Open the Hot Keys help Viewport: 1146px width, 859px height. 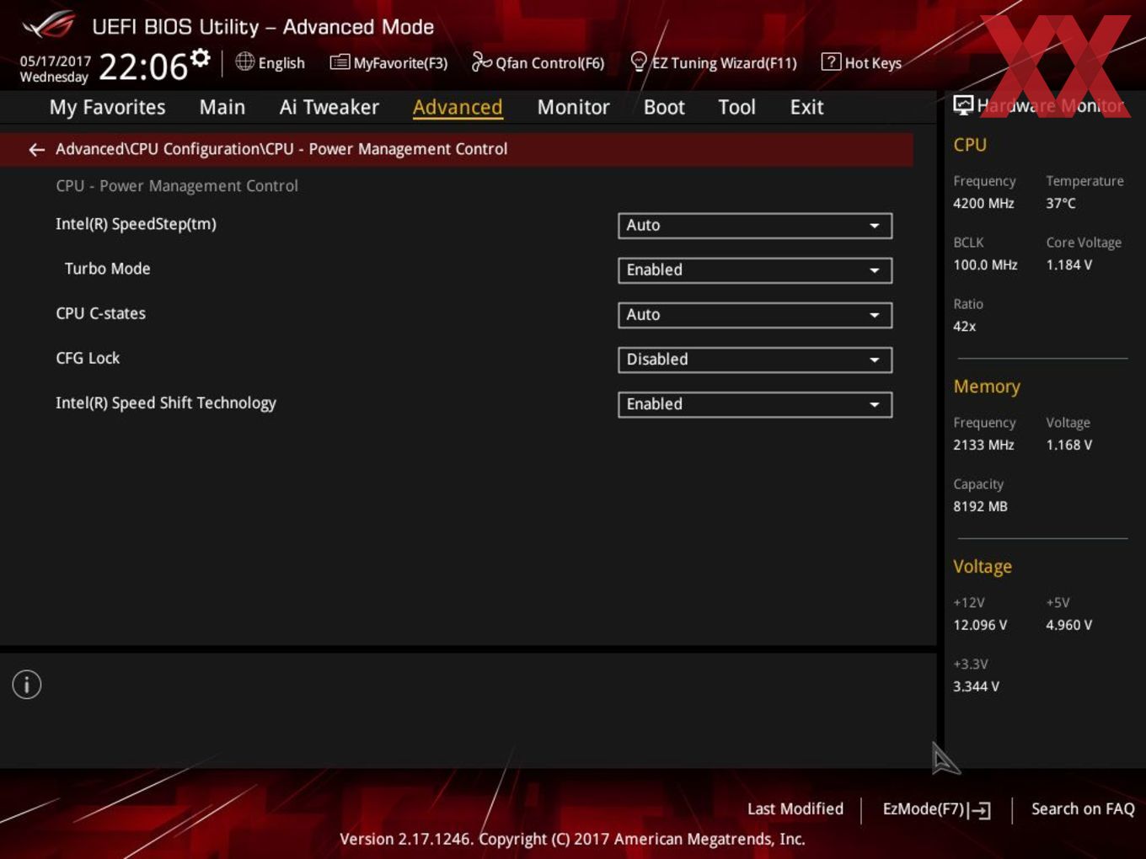(862, 62)
